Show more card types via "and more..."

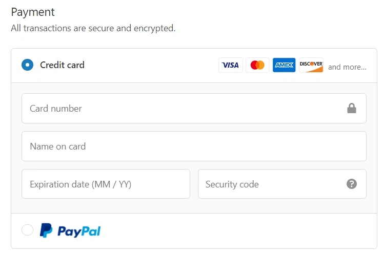pyautogui.click(x=347, y=67)
